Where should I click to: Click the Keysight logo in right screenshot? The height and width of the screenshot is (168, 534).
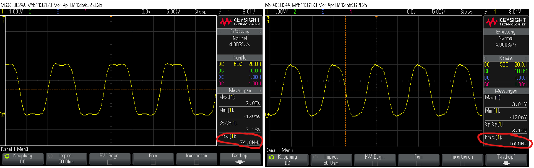tap(506, 21)
